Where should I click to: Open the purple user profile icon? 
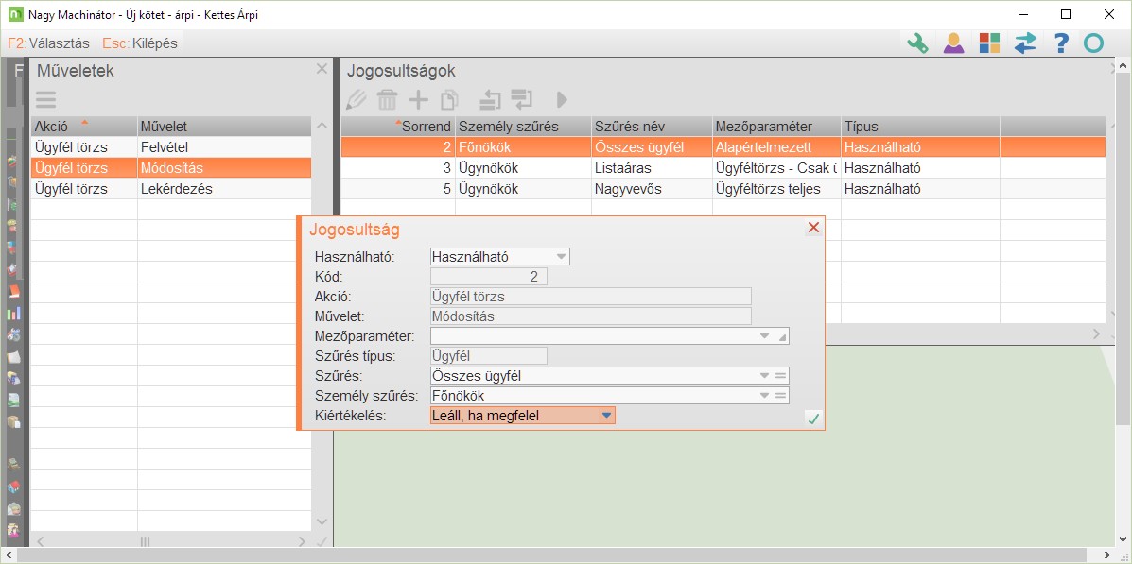pyautogui.click(x=953, y=43)
